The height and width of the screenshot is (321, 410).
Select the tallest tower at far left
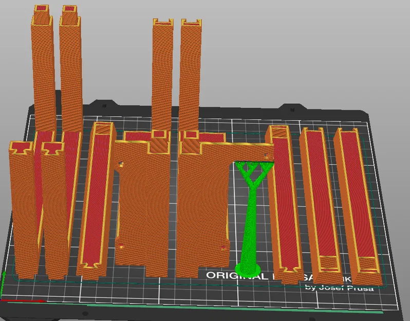(43, 68)
